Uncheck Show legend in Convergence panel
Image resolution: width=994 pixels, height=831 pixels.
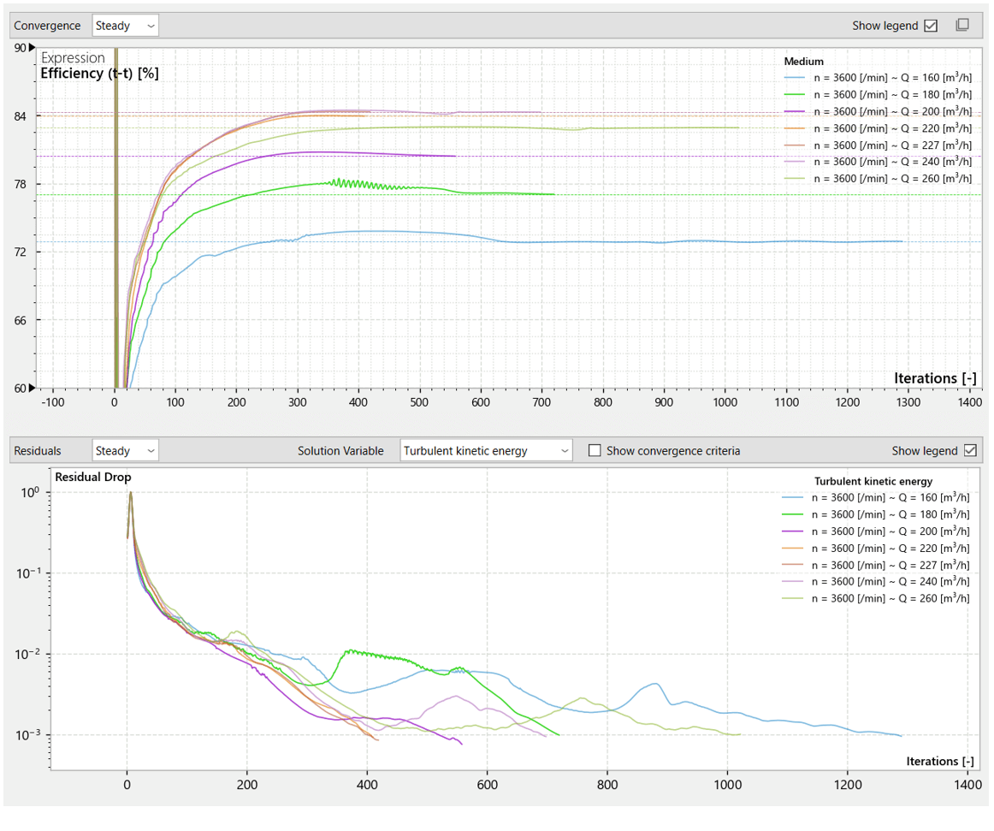(931, 26)
